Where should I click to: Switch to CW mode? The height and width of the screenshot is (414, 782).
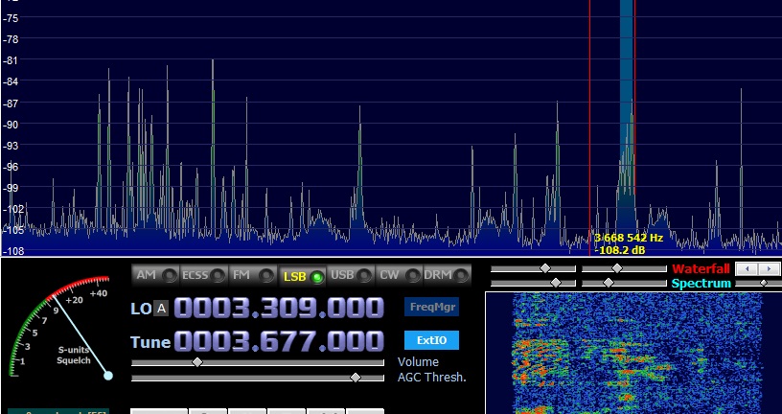click(399, 275)
